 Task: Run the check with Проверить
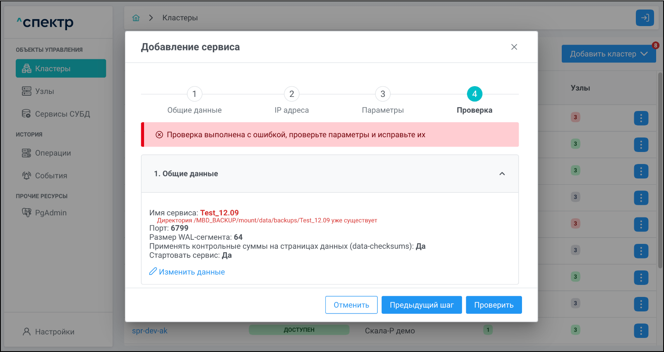pos(494,305)
